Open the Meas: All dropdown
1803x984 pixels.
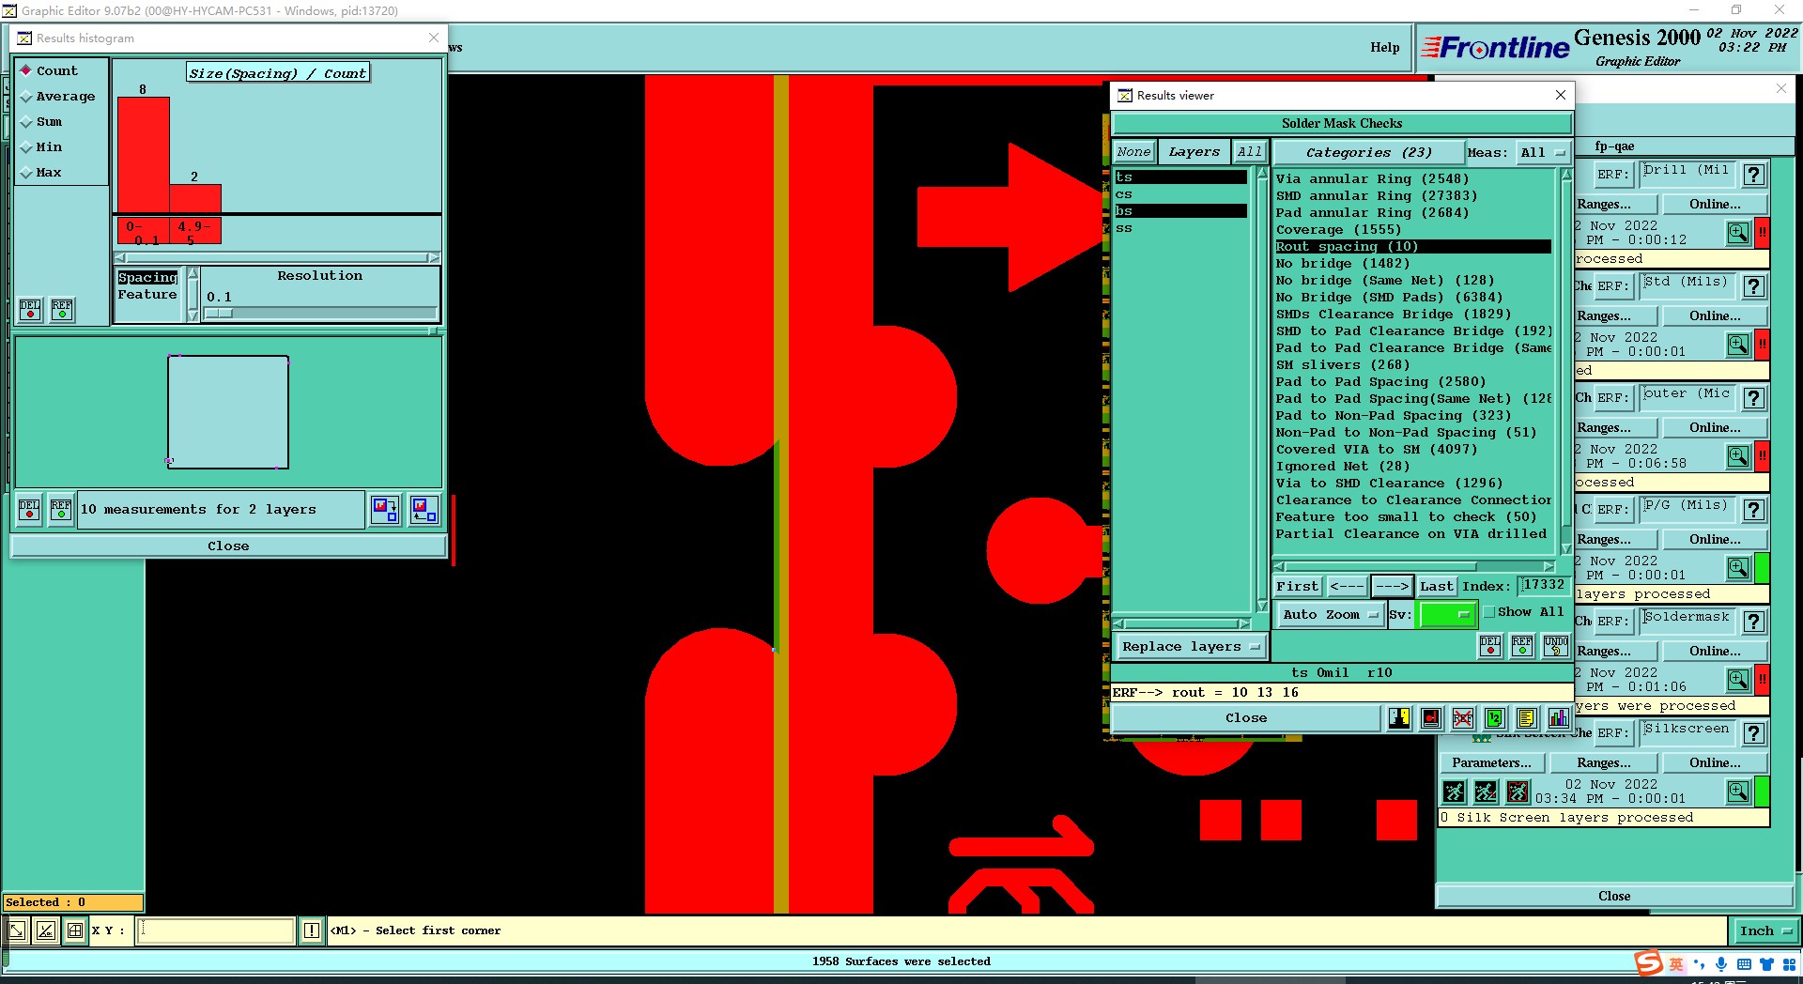[x=1544, y=152]
